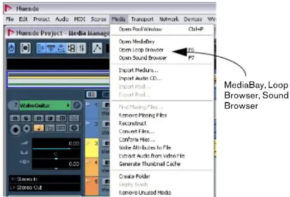290x197 pixels.
Task: Toggle the Show Overview toolbar icon
Action: tap(61, 48)
